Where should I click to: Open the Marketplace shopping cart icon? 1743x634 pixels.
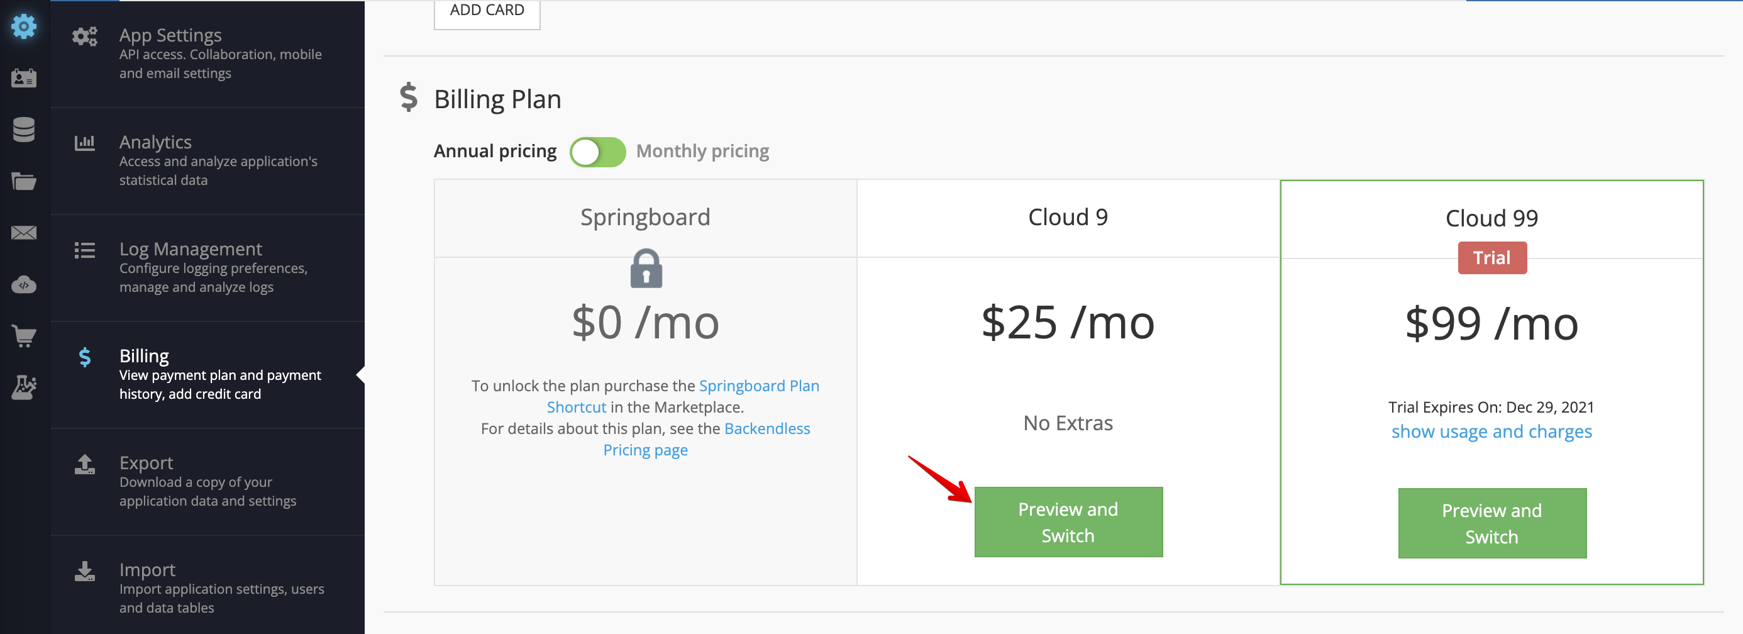[x=24, y=336]
